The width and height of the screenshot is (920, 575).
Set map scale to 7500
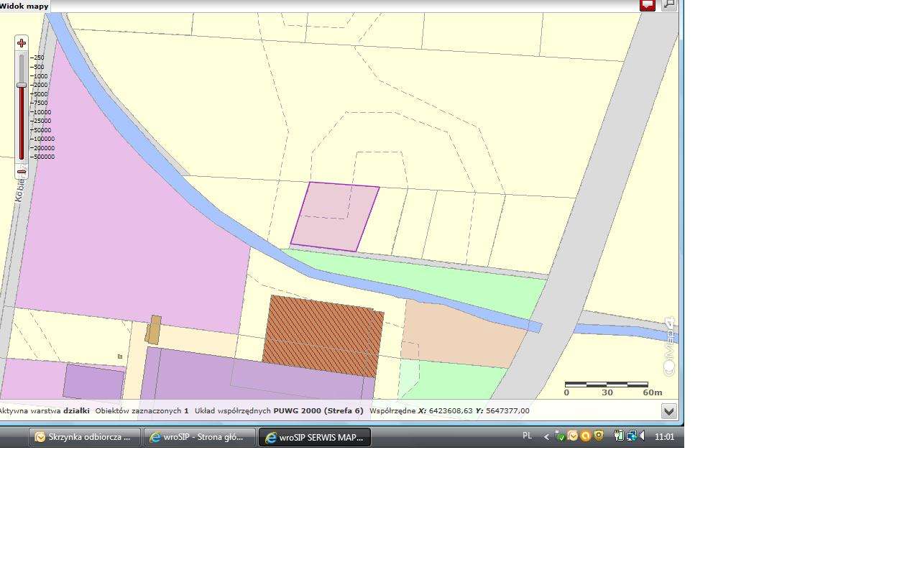pos(39,103)
